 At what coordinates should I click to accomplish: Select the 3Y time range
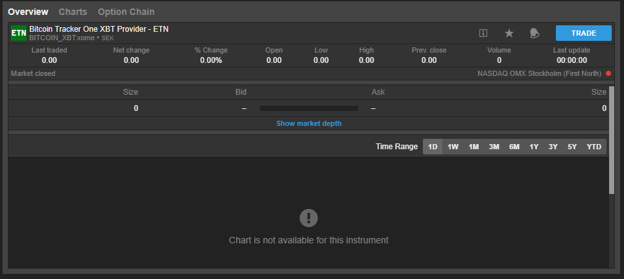(x=553, y=147)
